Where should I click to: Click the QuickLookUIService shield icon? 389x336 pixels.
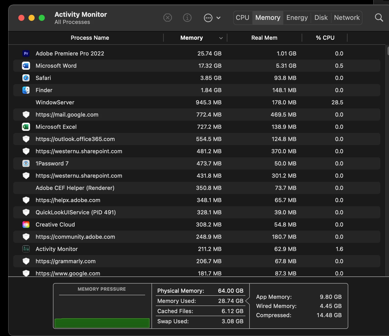click(26, 212)
